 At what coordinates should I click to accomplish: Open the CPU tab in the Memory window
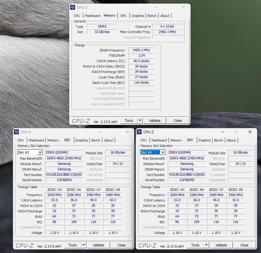click(77, 16)
